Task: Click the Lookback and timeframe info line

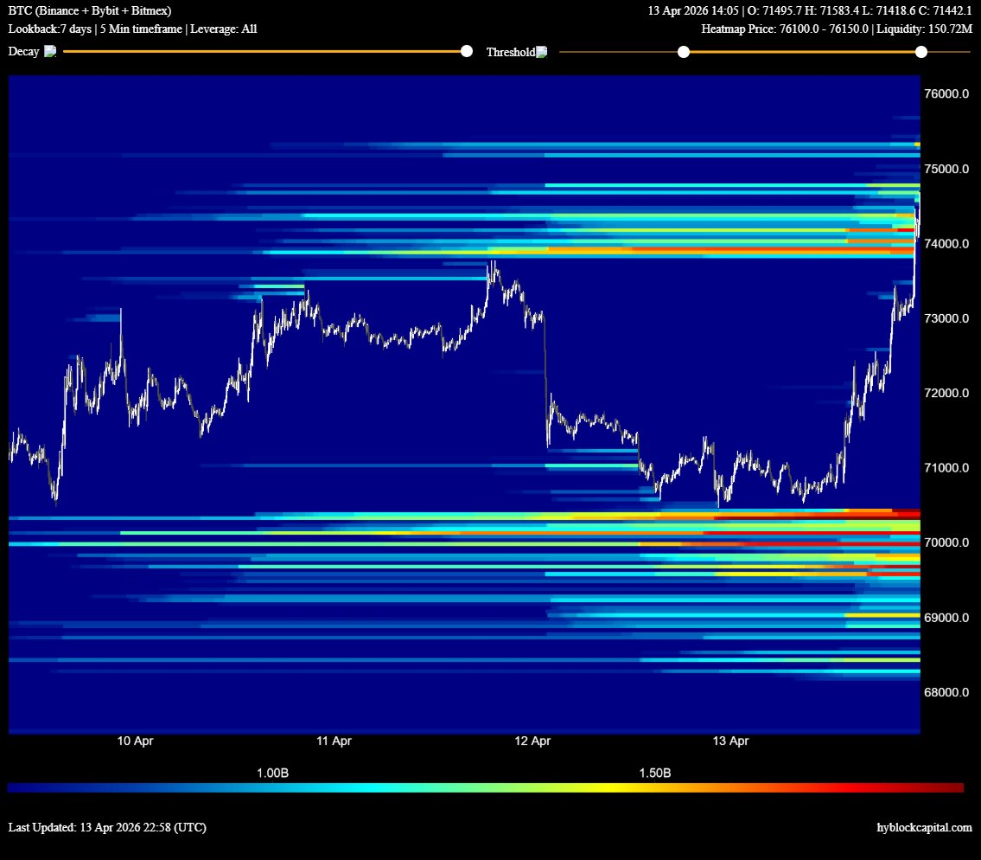Action: coord(132,29)
